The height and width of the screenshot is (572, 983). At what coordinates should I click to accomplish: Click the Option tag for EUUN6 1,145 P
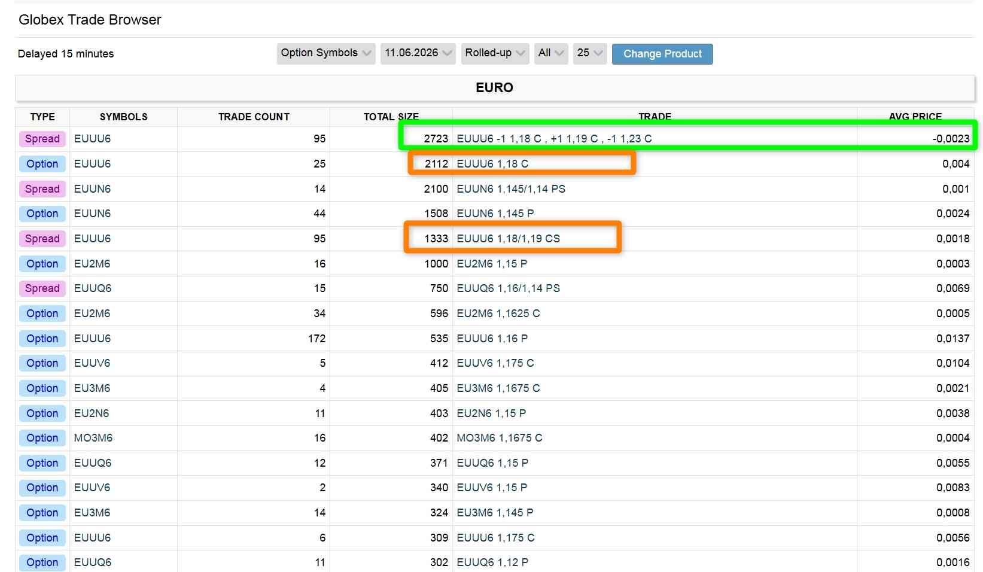click(x=42, y=214)
